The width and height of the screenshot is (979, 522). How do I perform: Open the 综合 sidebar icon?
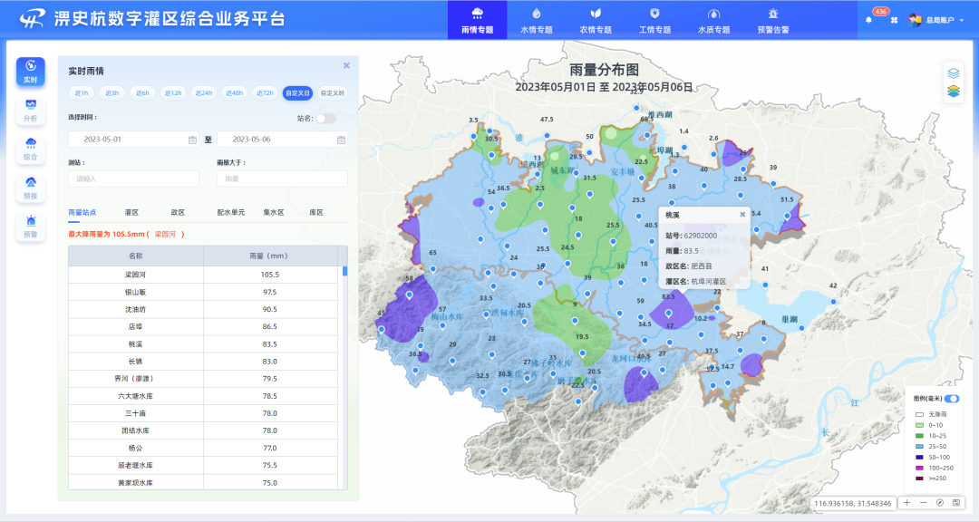click(x=31, y=150)
